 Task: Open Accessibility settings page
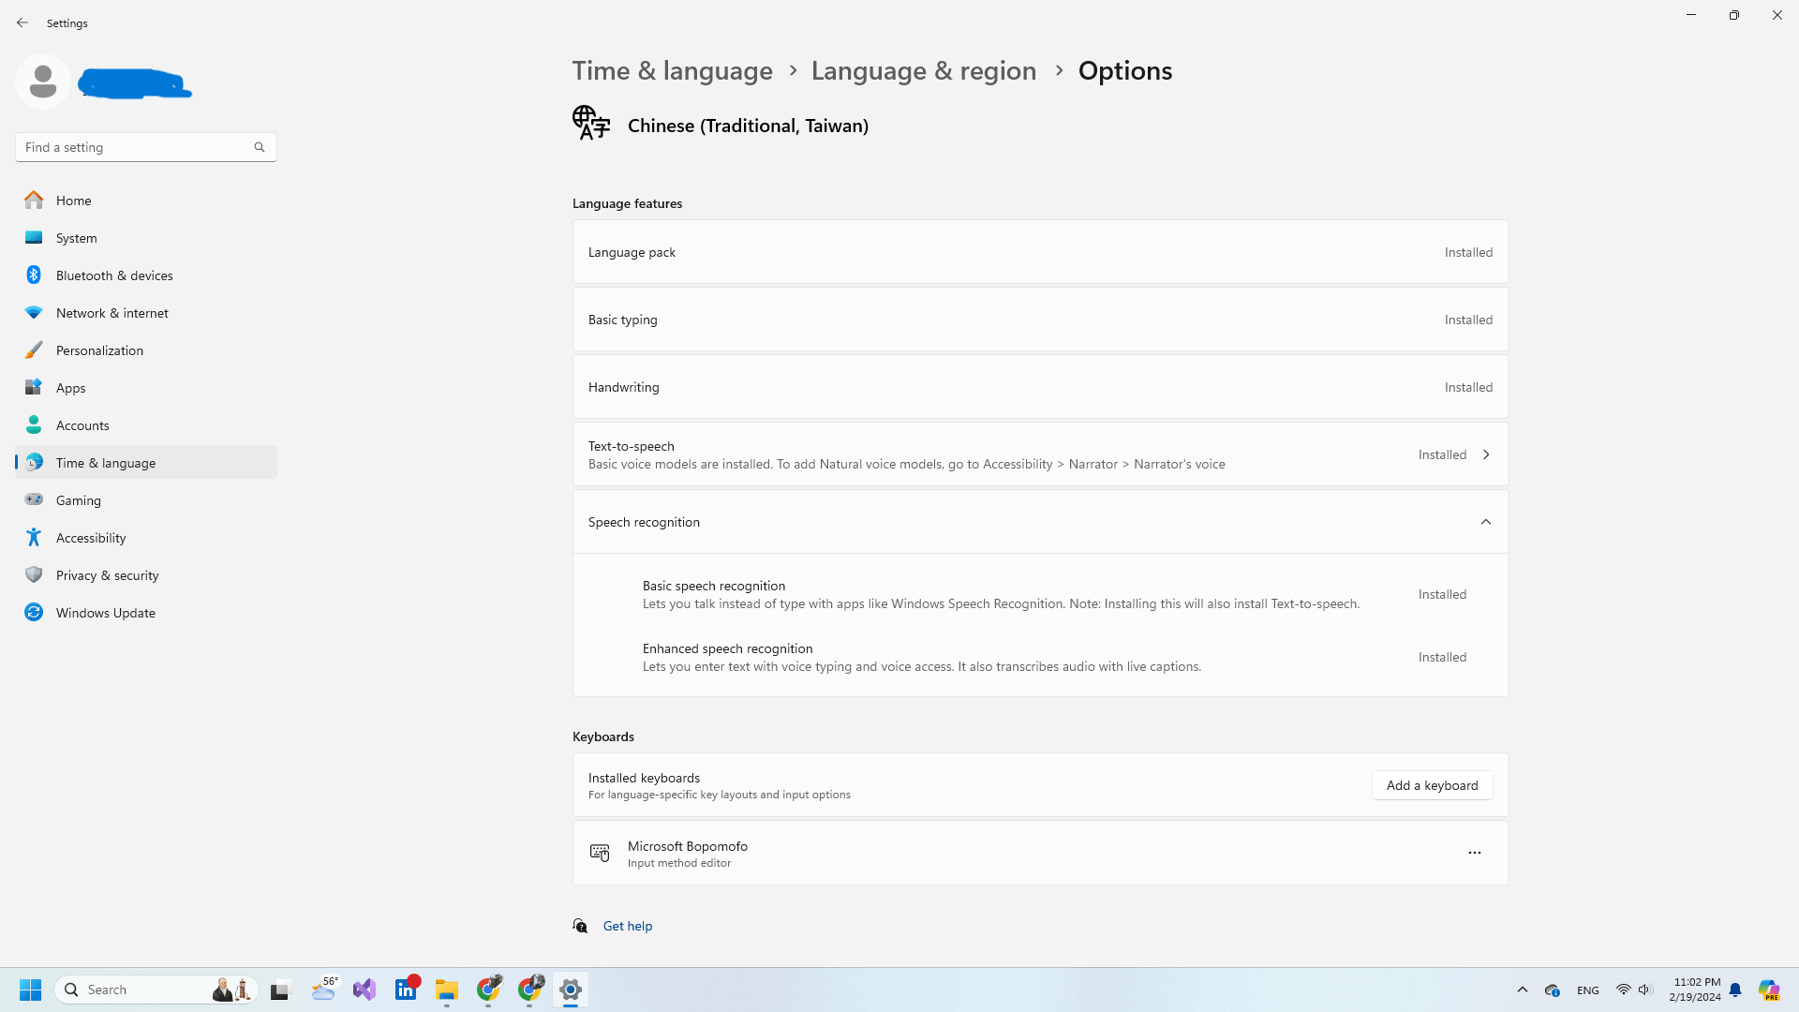pyautogui.click(x=90, y=538)
